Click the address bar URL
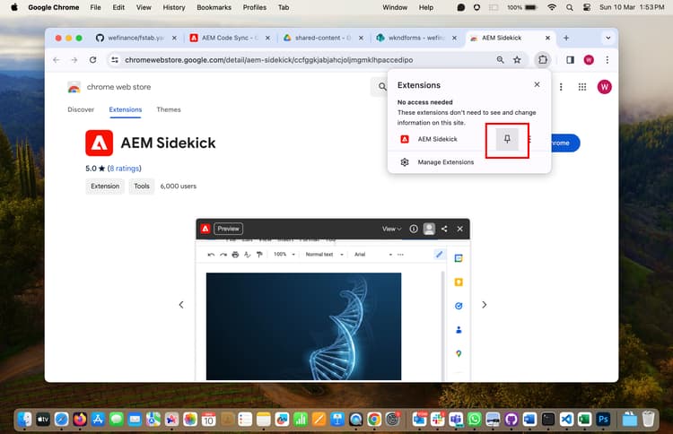Image resolution: width=673 pixels, height=434 pixels. tap(268, 59)
